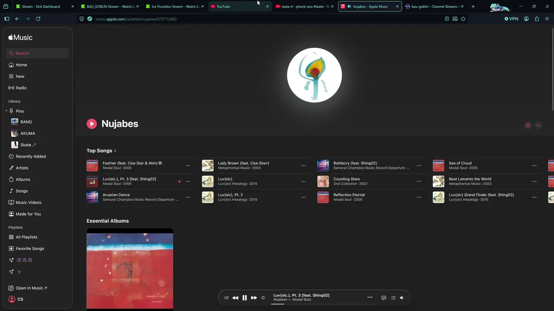
Task: Open more options for Battlecry
Action: pos(419,165)
